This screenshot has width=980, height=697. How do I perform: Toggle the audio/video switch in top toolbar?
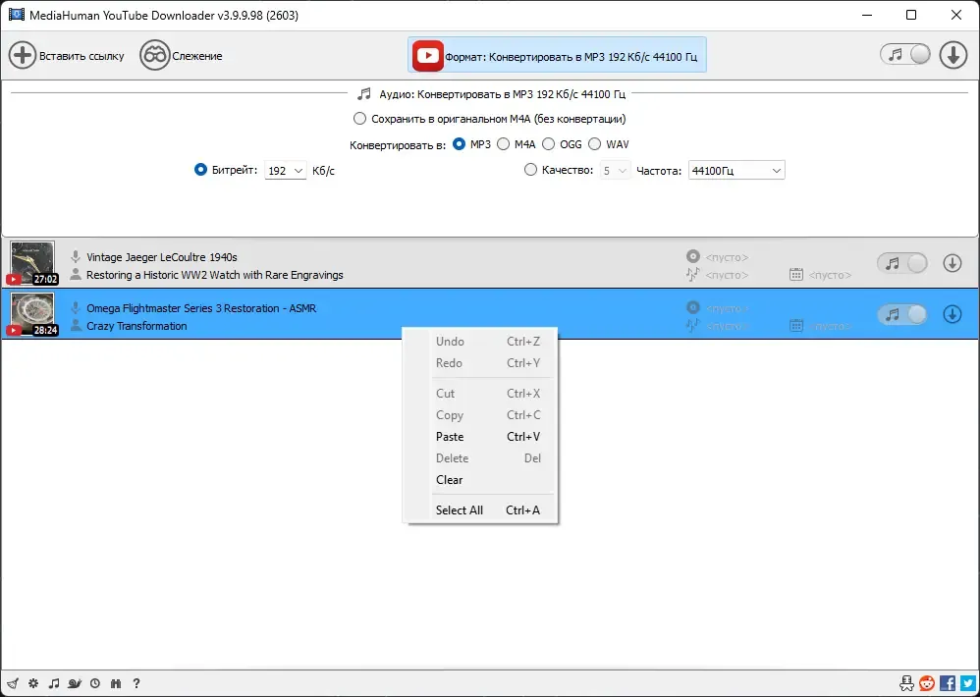pos(905,55)
